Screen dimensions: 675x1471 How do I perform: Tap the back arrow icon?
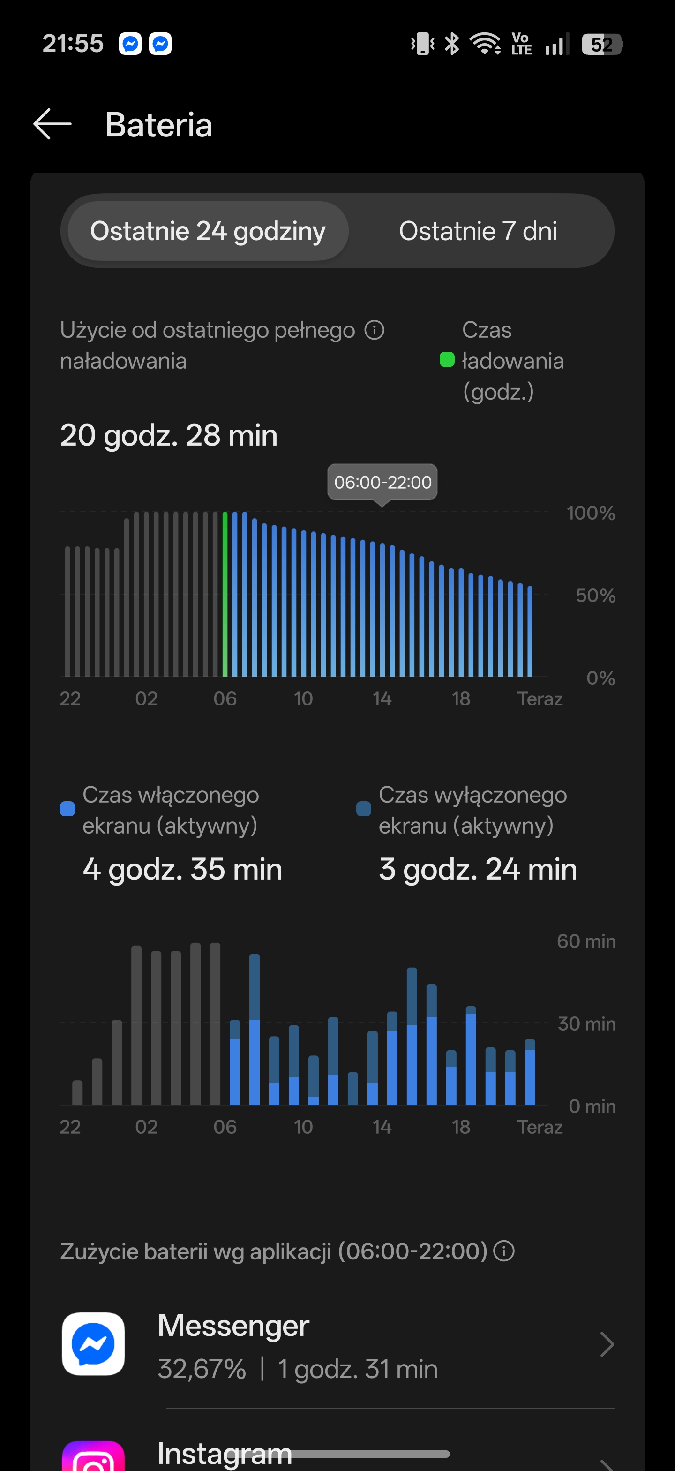tap(52, 124)
